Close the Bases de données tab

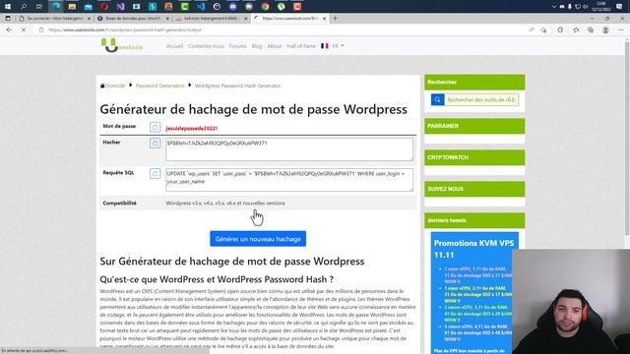tap(167, 19)
